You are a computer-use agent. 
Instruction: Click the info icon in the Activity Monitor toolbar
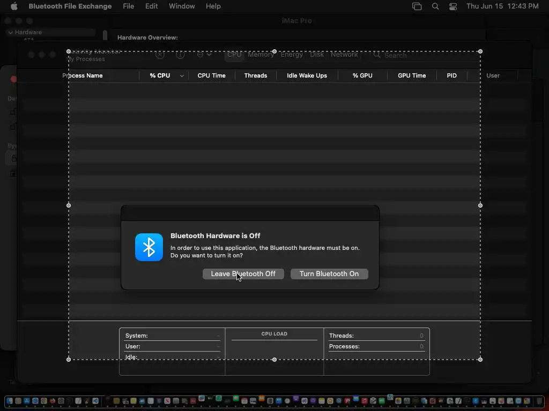[x=180, y=55]
